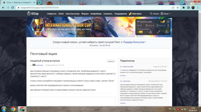Viewport: 201px width, 112px height.
Task: Open the Поддержка menu
Action: point(120,14)
